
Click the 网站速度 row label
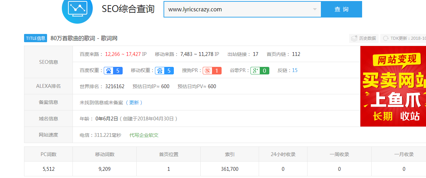(x=48, y=135)
